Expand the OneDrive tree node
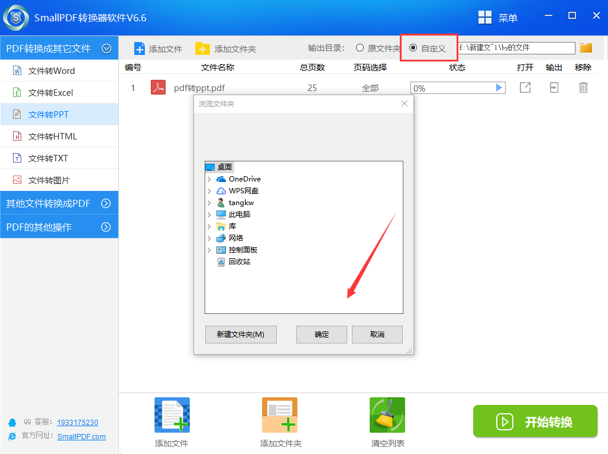608x454 pixels. [209, 179]
